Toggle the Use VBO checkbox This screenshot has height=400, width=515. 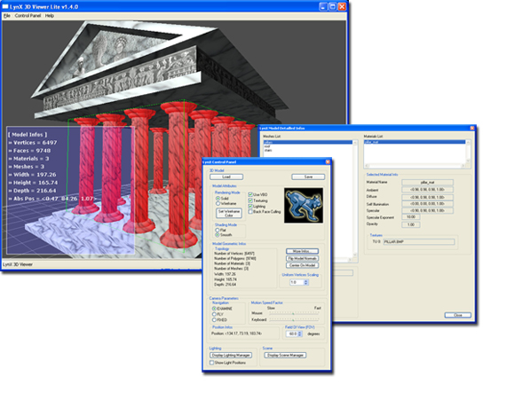250,194
